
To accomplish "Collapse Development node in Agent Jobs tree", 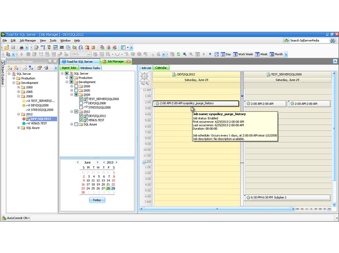I will click(67, 82).
